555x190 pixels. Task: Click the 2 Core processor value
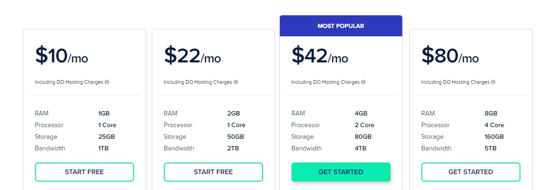364,125
